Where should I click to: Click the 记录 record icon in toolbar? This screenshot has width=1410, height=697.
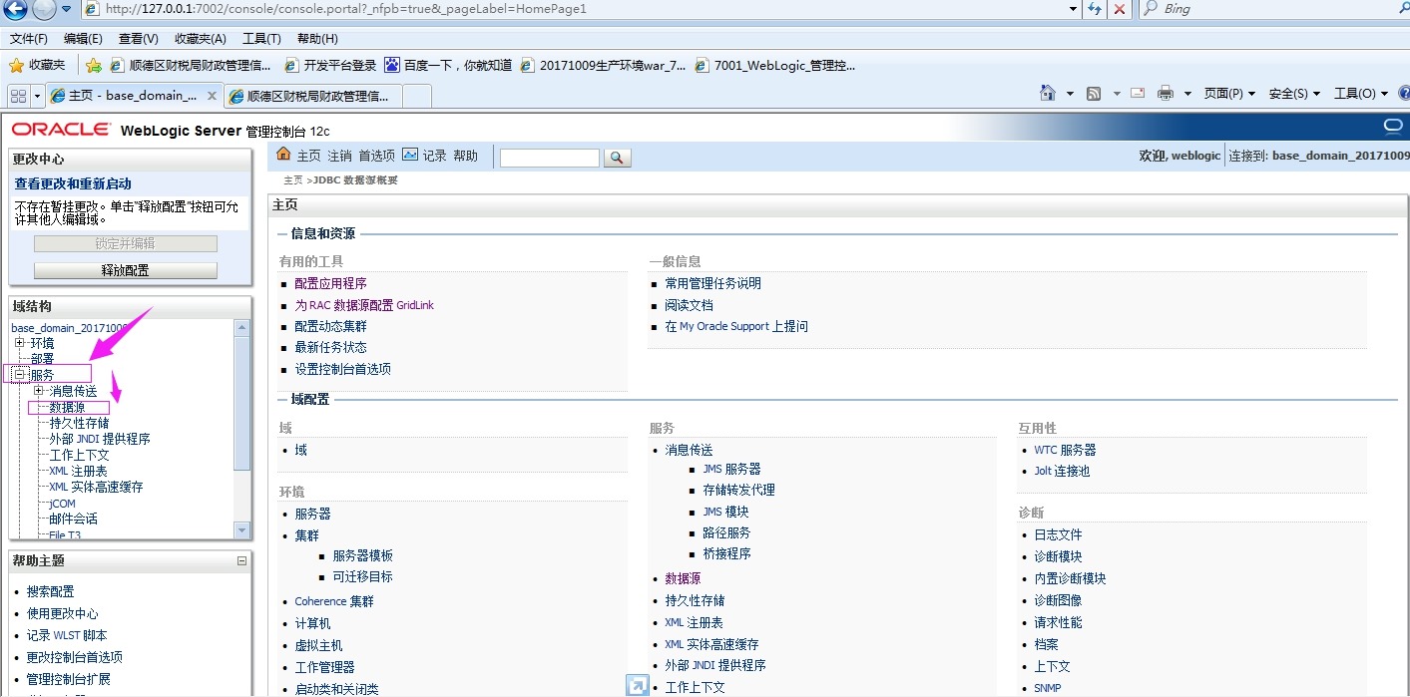(411, 155)
